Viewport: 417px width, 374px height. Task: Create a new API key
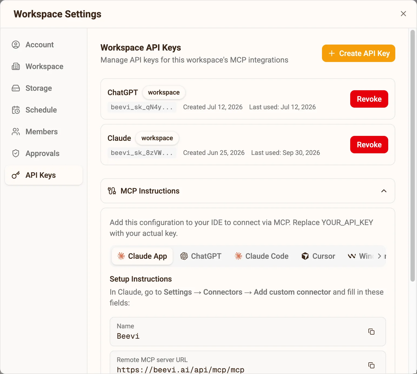(358, 53)
